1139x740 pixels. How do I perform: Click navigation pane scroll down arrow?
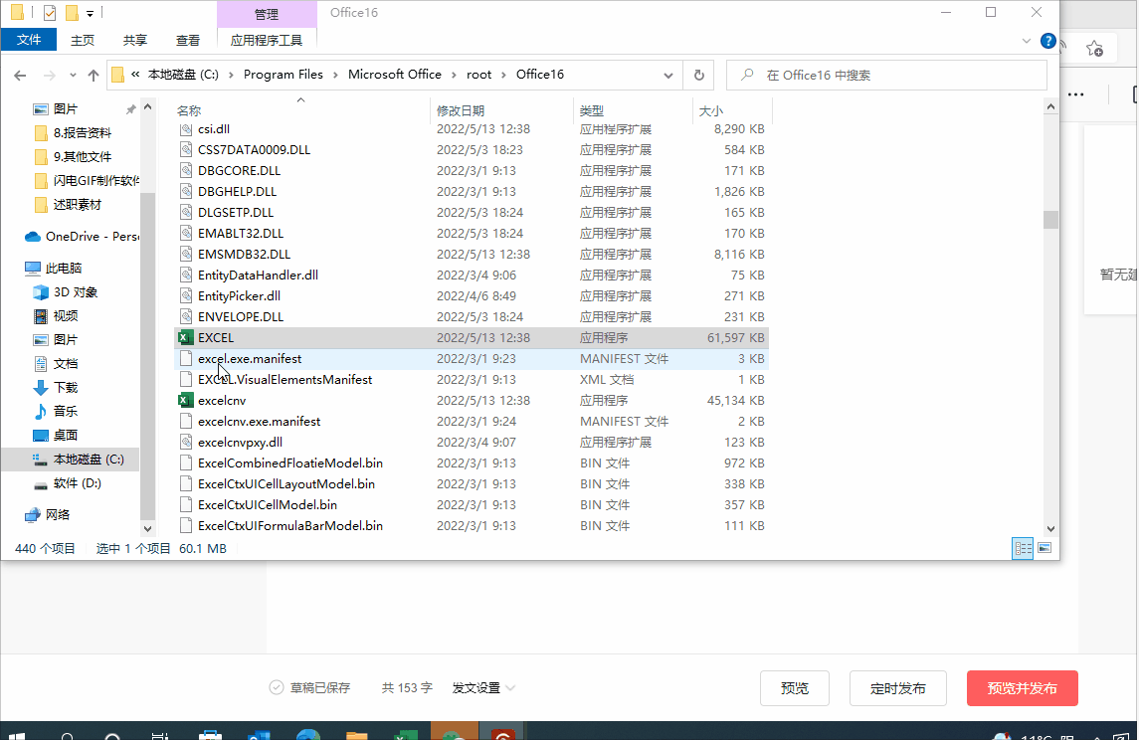[x=147, y=529]
